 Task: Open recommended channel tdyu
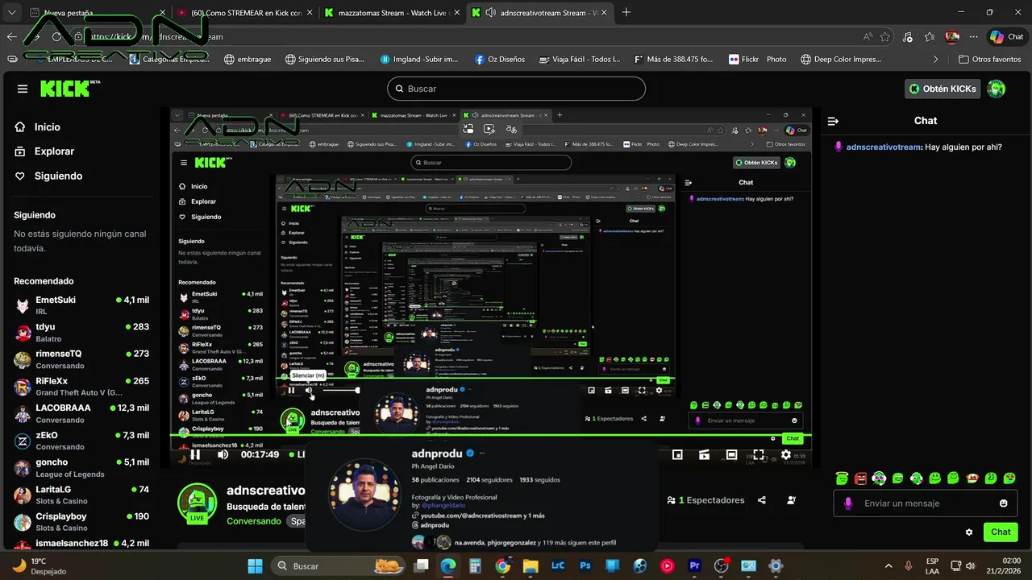click(81, 333)
